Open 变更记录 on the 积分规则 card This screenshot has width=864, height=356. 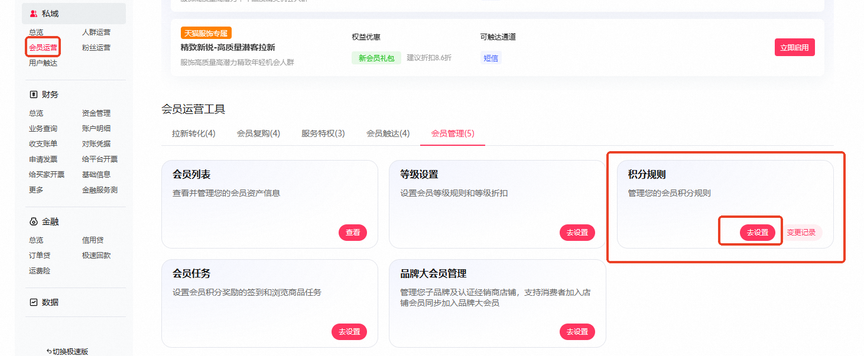pos(801,233)
